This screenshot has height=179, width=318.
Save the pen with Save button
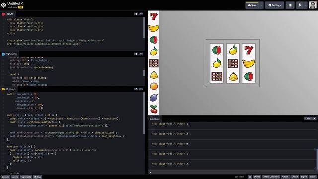click(252, 5)
